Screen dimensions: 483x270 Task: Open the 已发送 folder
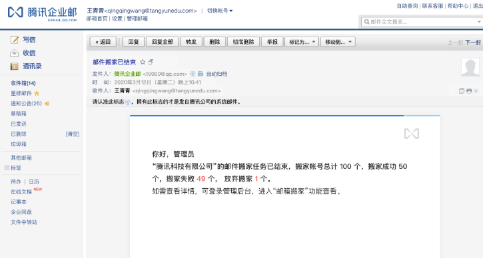click(x=19, y=124)
